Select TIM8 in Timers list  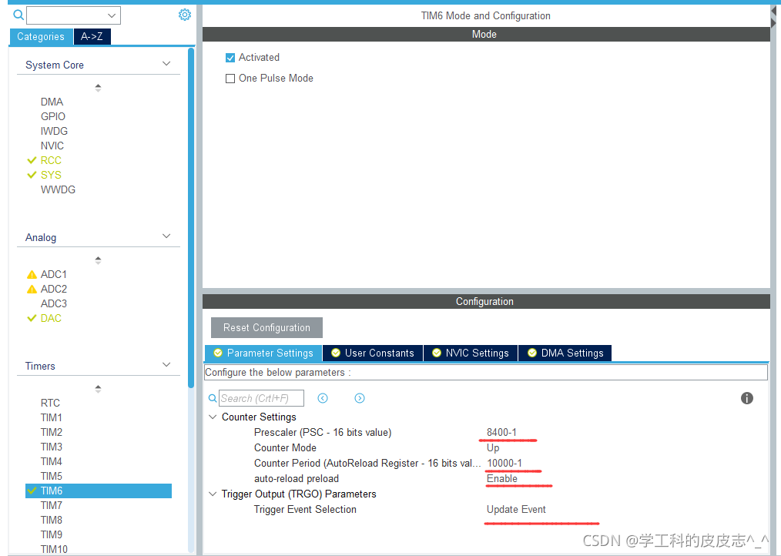(x=52, y=520)
